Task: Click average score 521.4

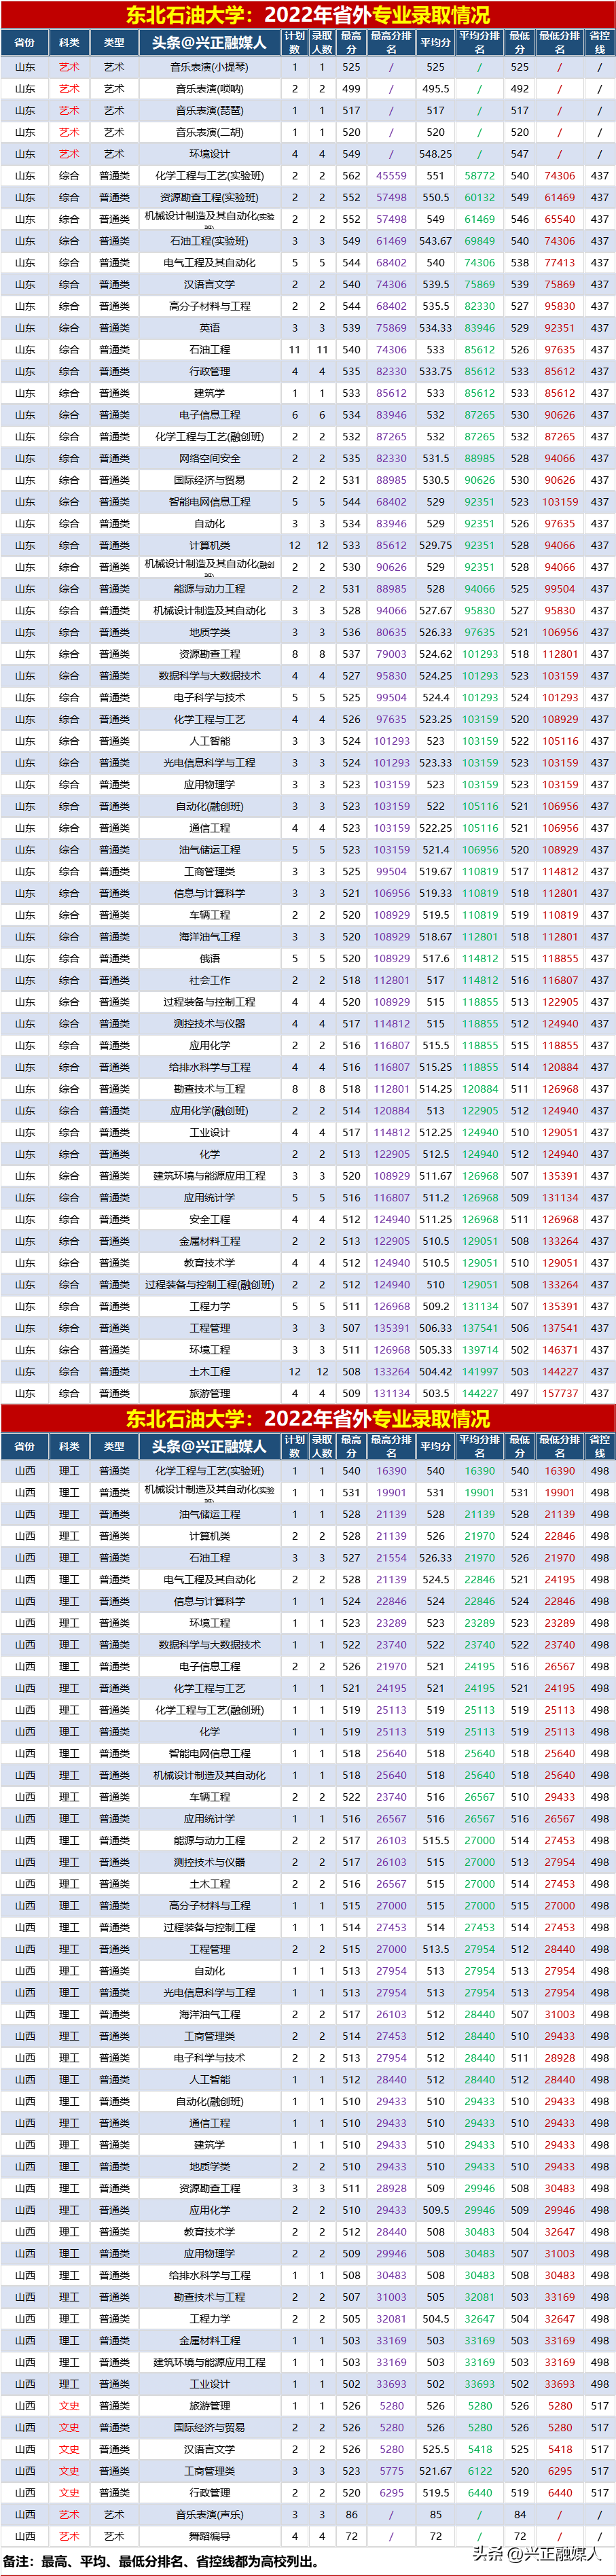Action: pos(435,850)
